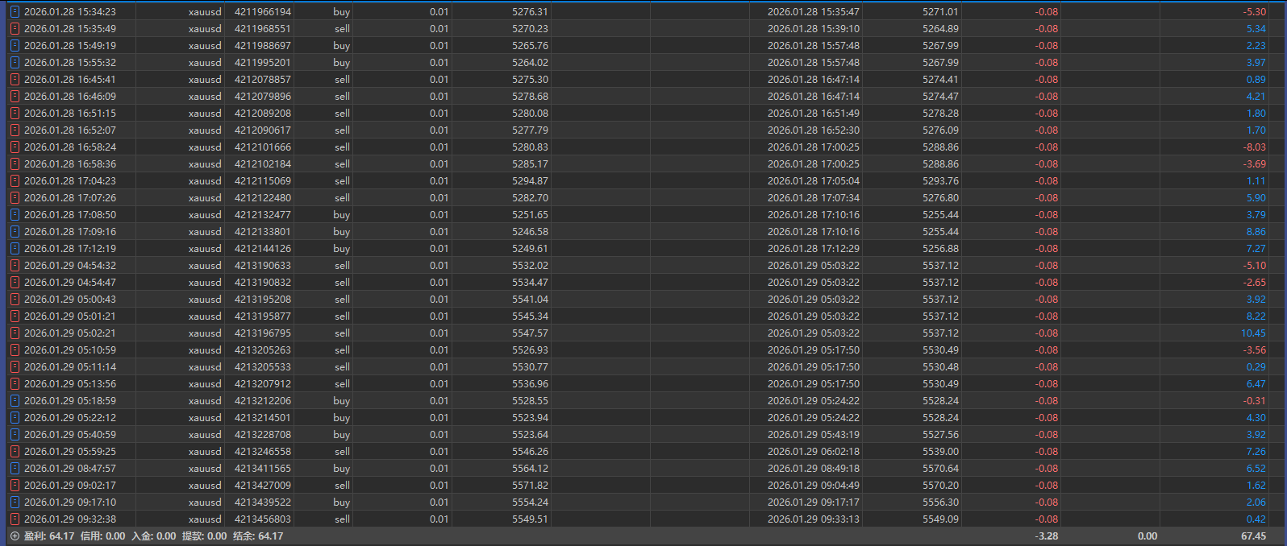This screenshot has height=546, width=1287.
Task: Select the profit value 8.22
Action: pyautogui.click(x=1256, y=316)
